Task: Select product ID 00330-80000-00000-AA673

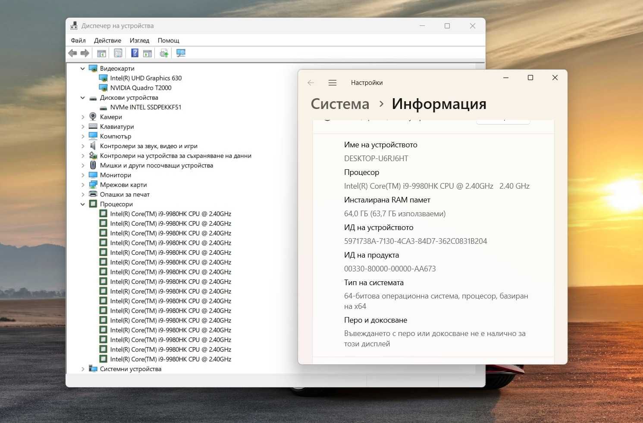Action: pyautogui.click(x=390, y=269)
